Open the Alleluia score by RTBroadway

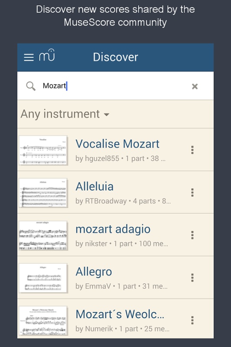pos(115,192)
